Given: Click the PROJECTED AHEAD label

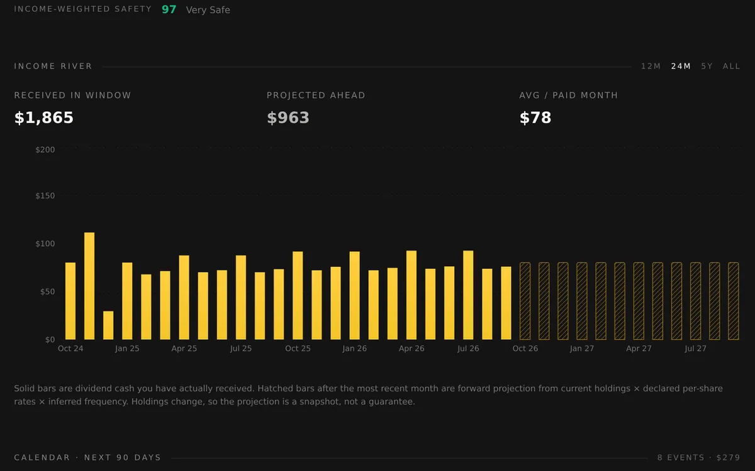Looking at the screenshot, I should click(x=316, y=95).
